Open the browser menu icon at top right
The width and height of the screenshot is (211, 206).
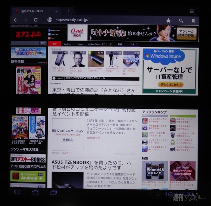tap(192, 11)
